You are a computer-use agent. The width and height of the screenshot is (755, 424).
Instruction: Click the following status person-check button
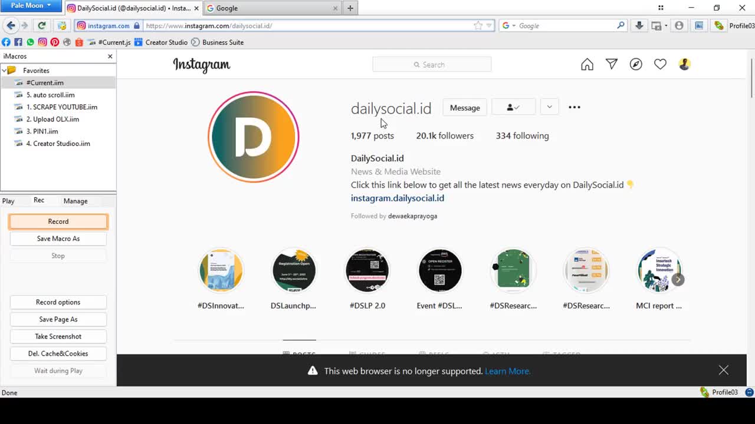[513, 107]
